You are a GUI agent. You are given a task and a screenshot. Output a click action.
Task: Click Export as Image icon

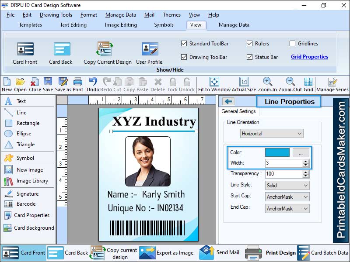147,252
